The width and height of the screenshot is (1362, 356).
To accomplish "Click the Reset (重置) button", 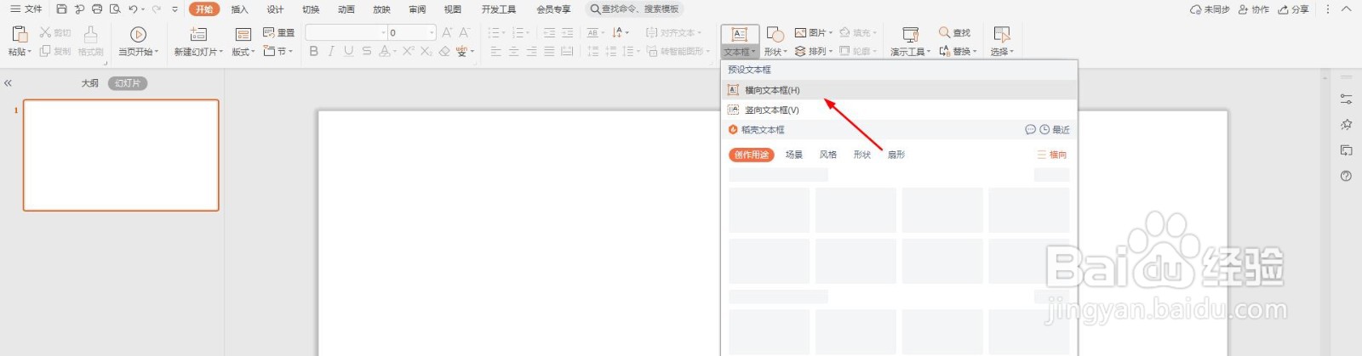I will click(x=278, y=32).
